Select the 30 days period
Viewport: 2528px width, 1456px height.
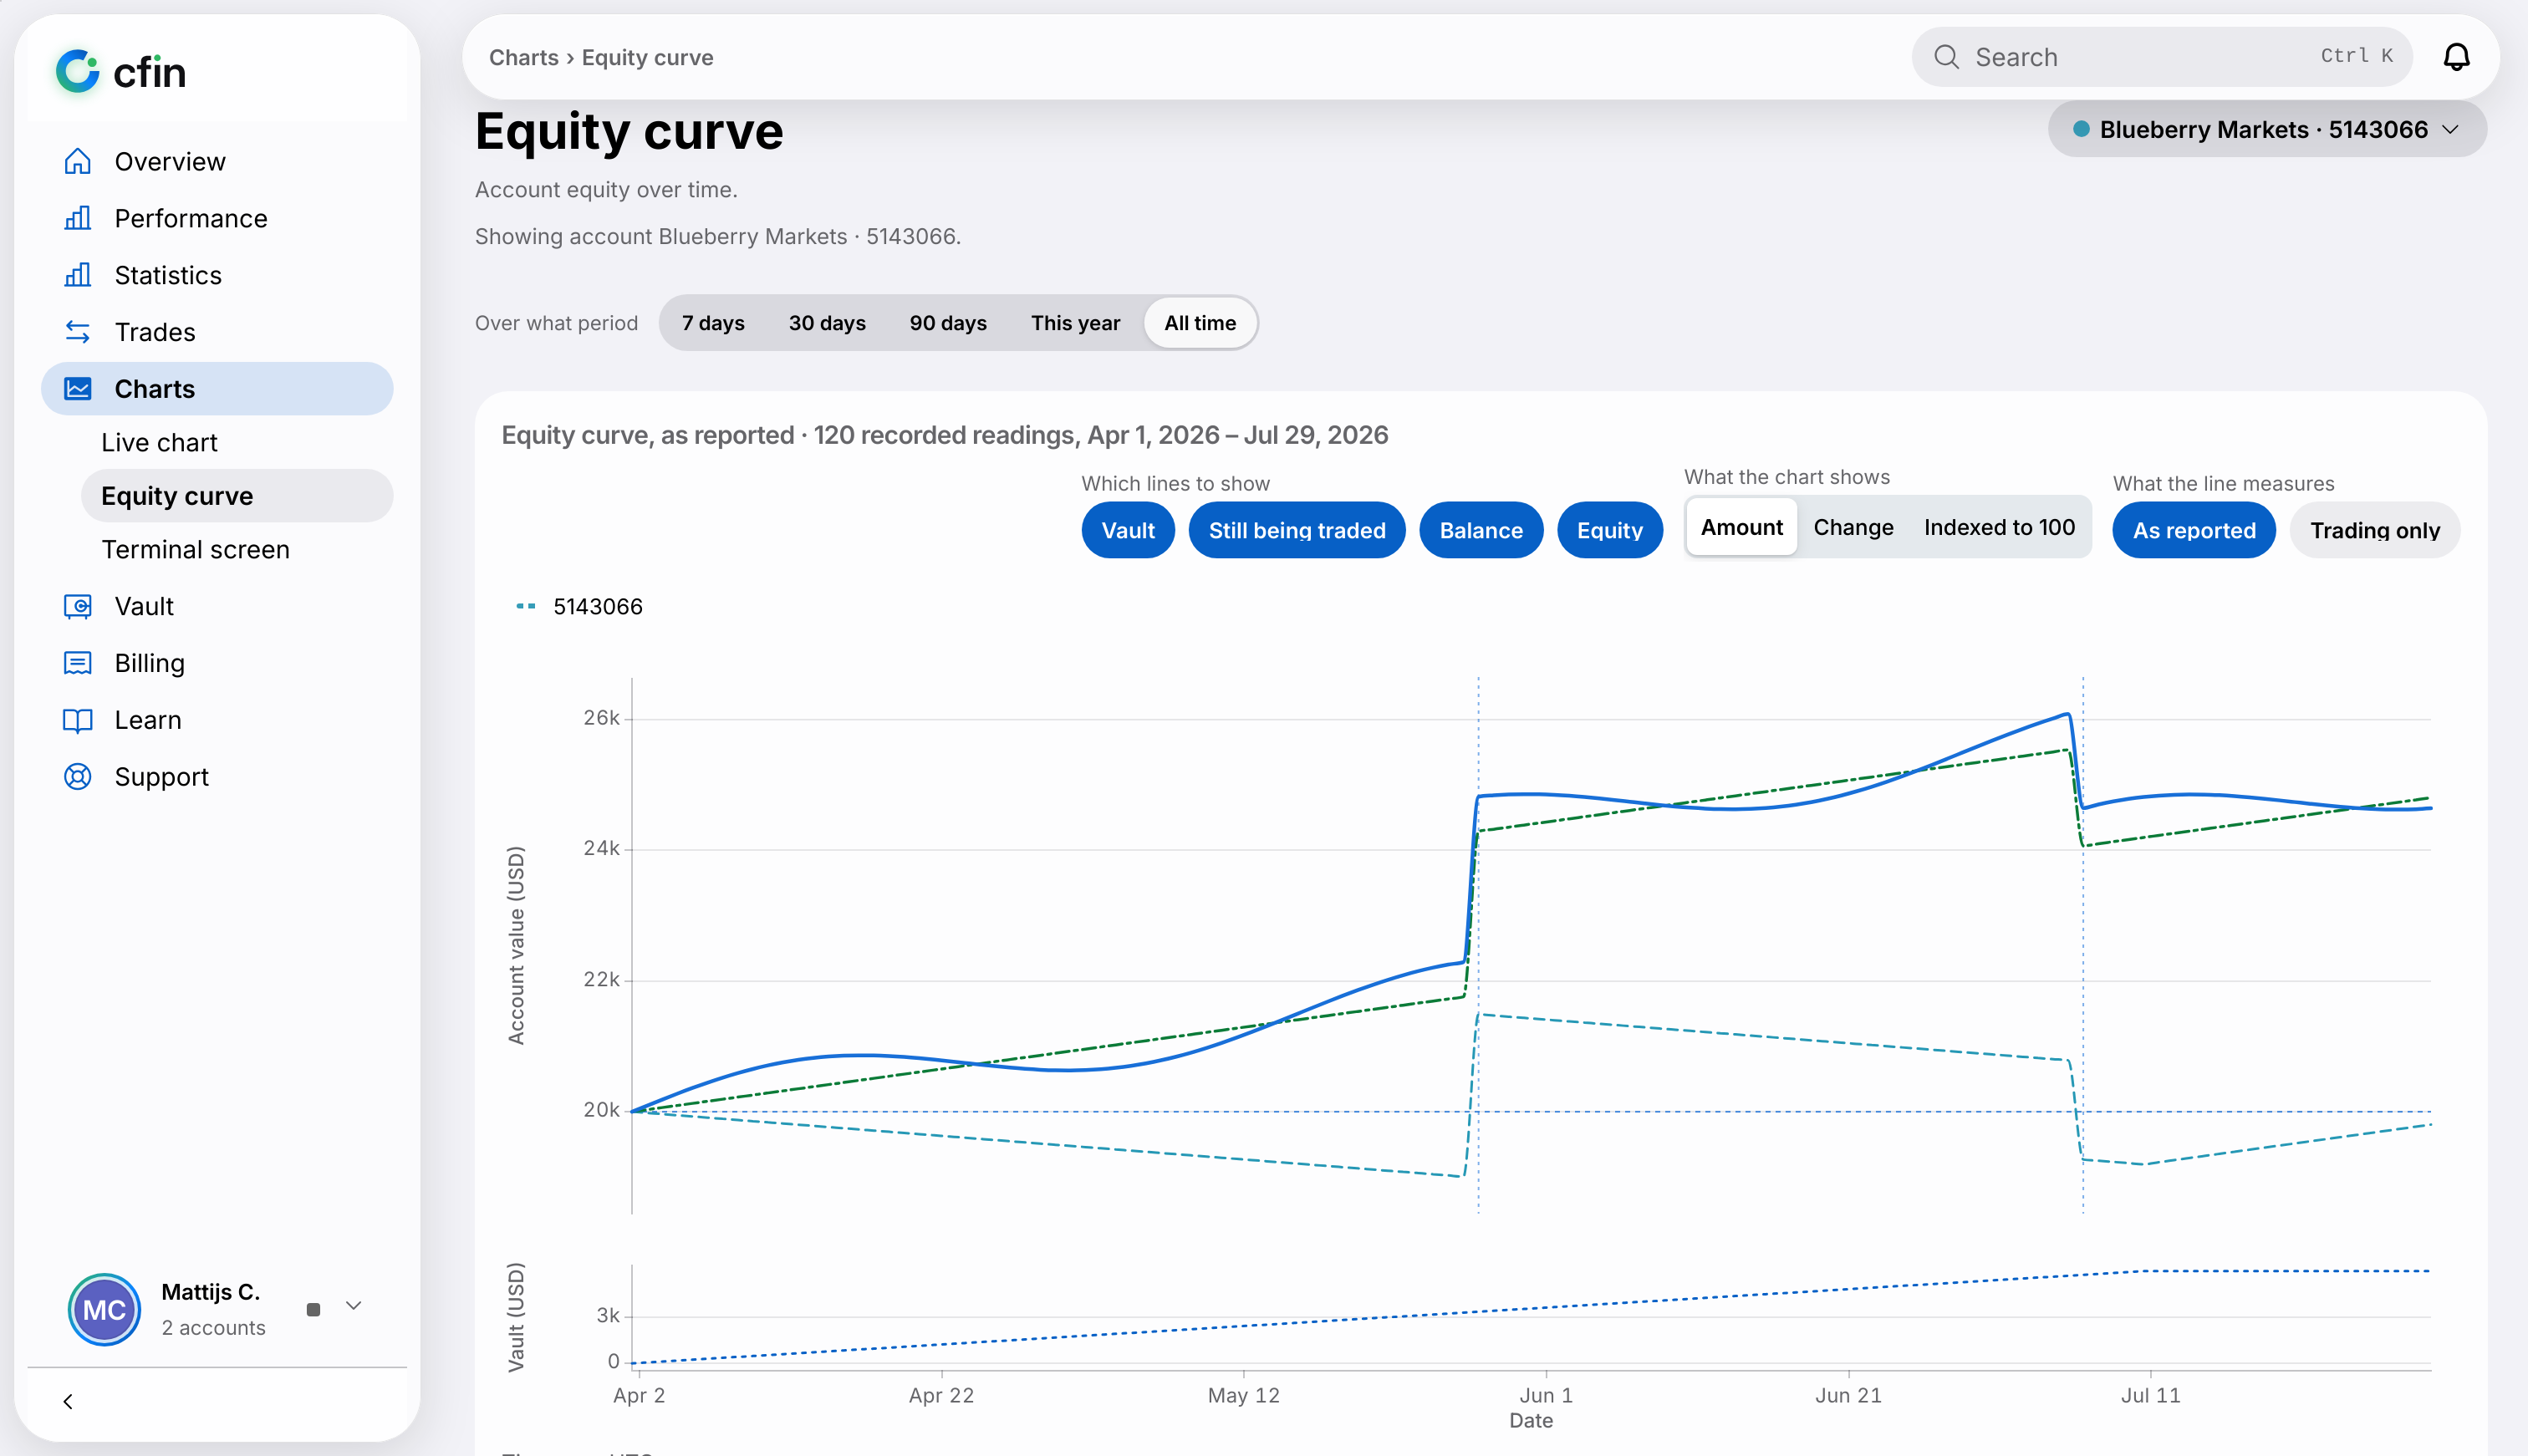pos(827,323)
